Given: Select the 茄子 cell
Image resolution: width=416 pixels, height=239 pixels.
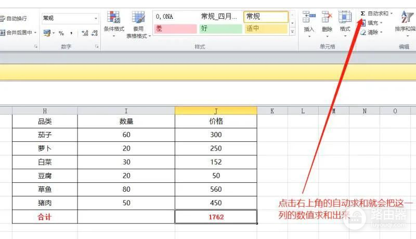Looking at the screenshot, I should tap(45, 135).
